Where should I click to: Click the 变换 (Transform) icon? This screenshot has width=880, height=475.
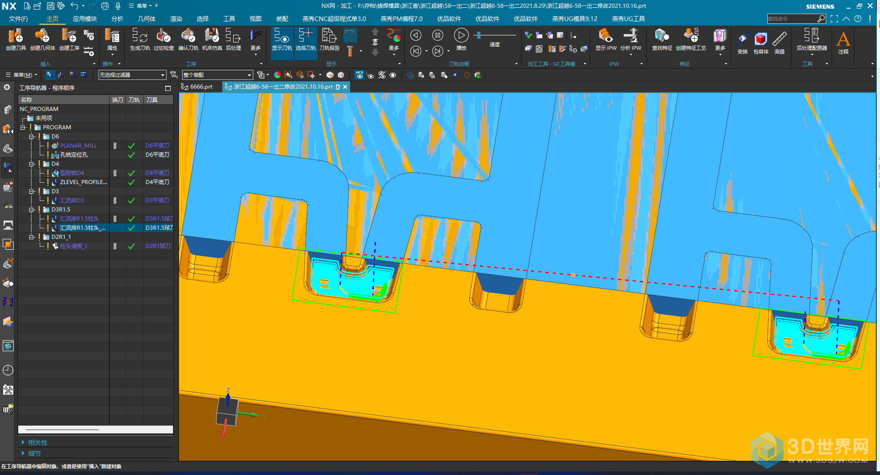coord(743,43)
